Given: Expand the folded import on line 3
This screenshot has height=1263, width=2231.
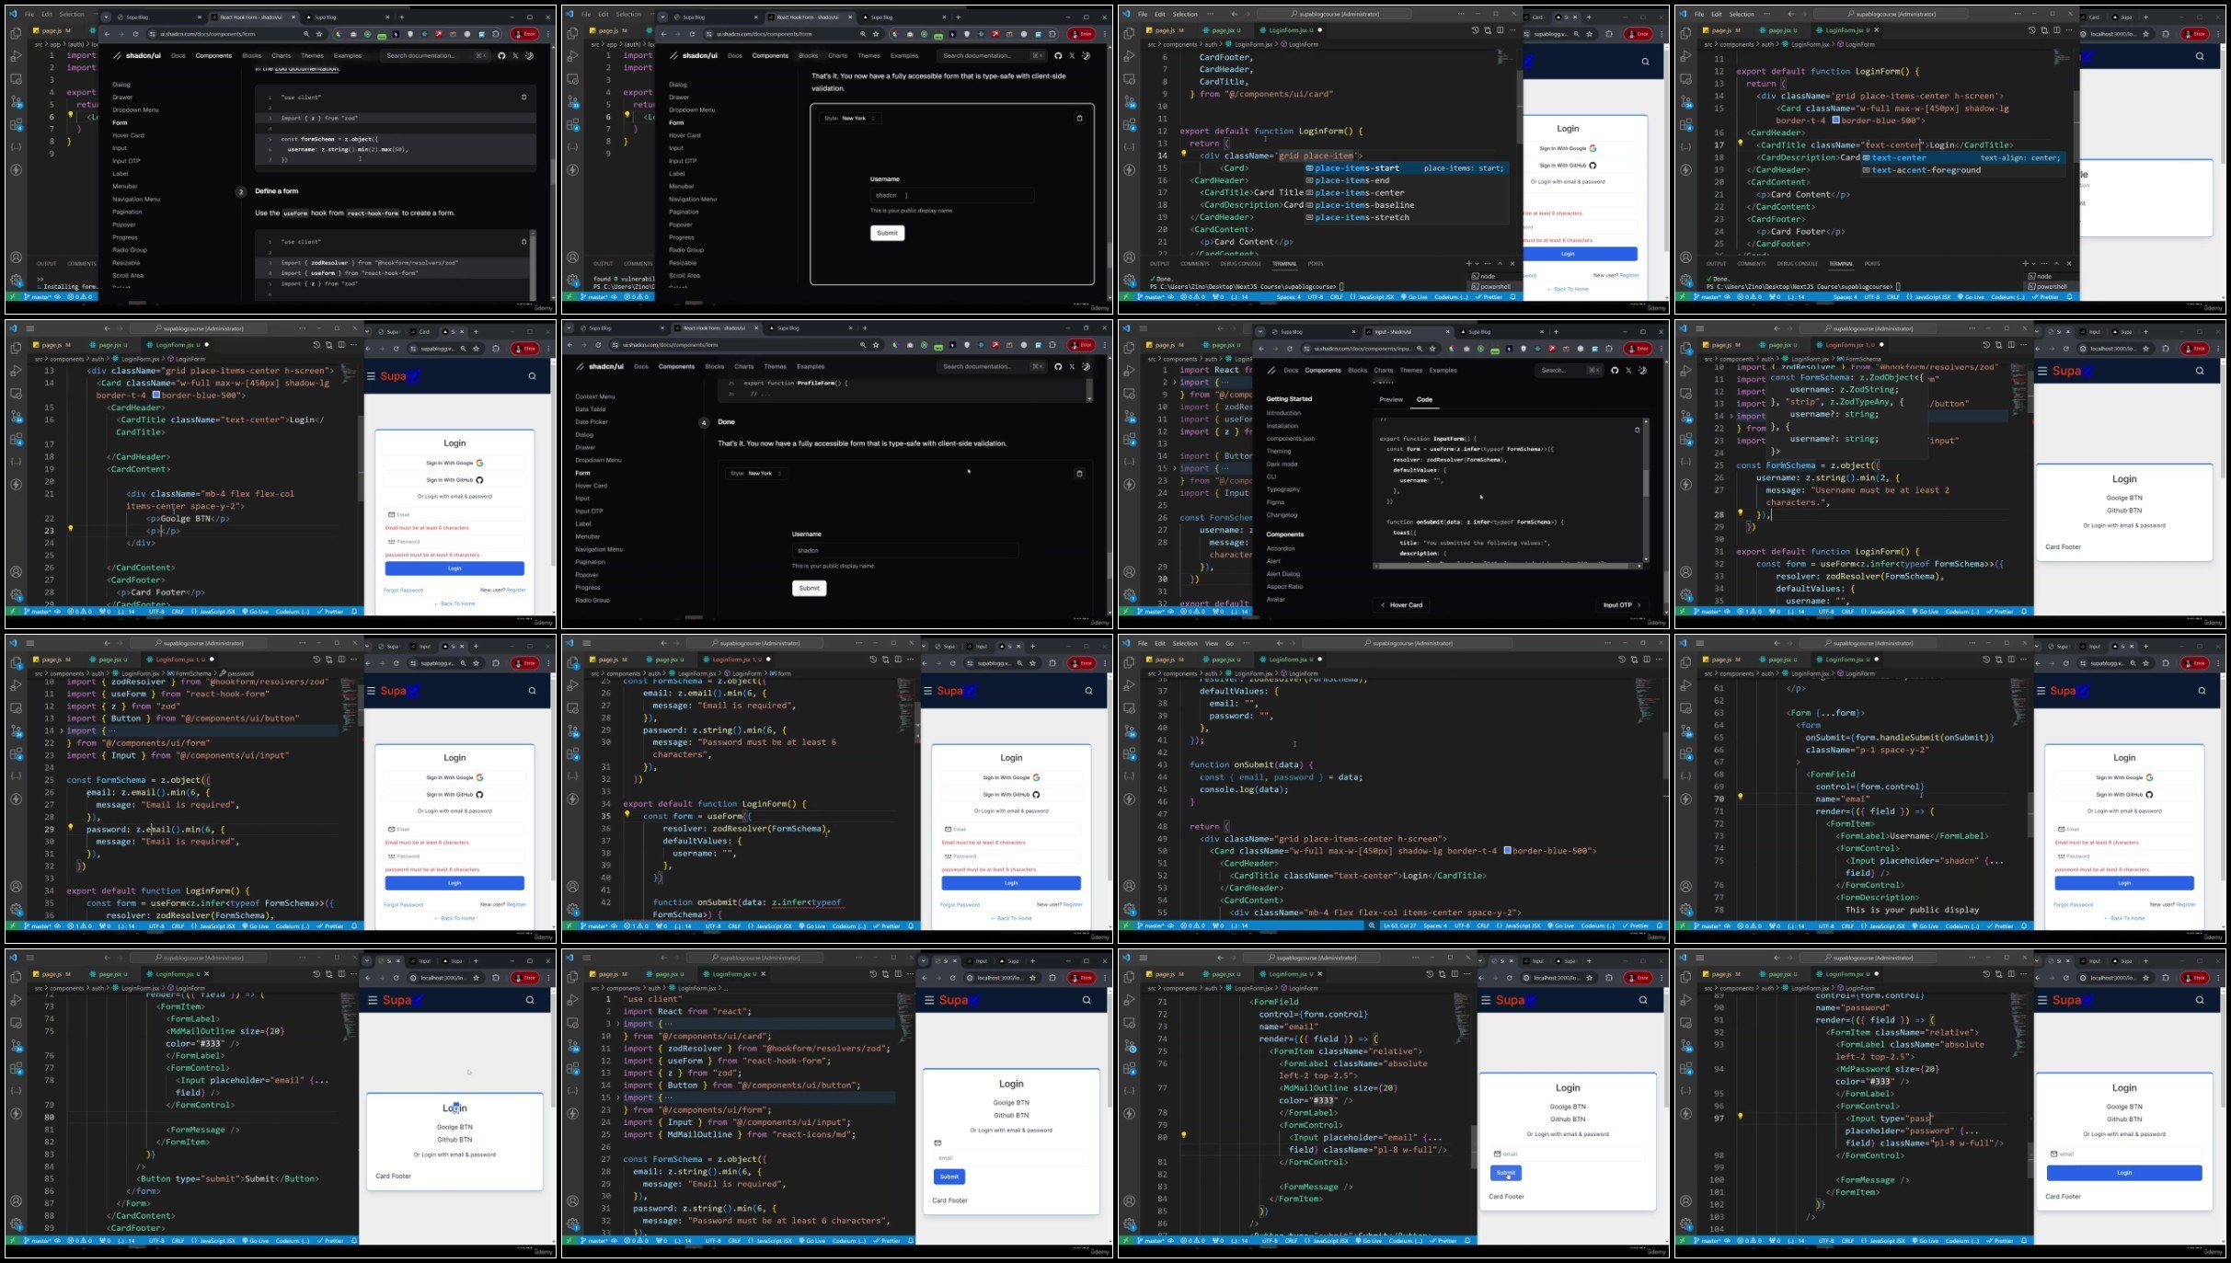Looking at the screenshot, I should click(x=617, y=1023).
